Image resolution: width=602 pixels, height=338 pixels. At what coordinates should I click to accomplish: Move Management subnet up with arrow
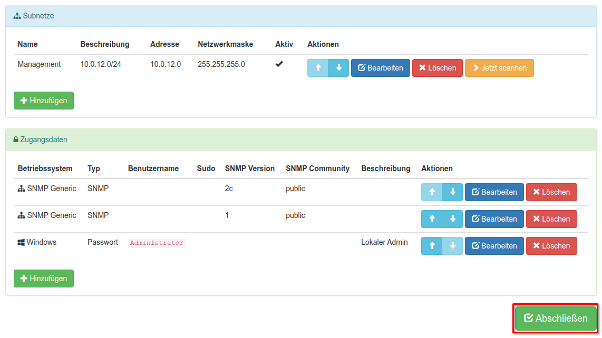317,68
